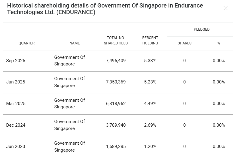Select the Mar 2025 quarter cell
This screenshot has height=157, width=235.
pyautogui.click(x=16, y=104)
